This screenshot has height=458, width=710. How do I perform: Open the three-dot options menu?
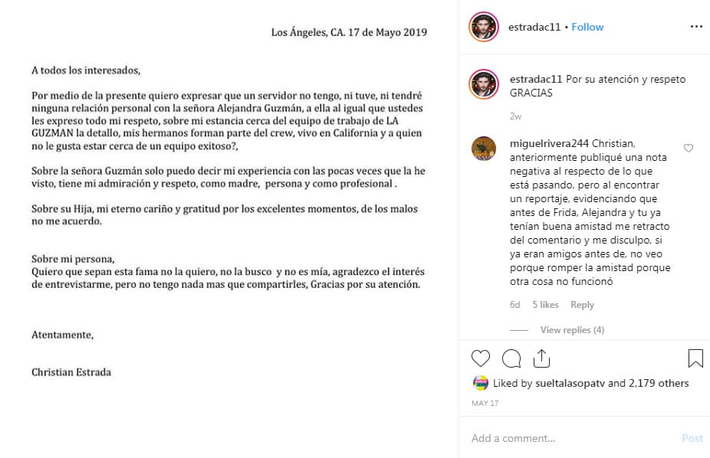pos(695,27)
